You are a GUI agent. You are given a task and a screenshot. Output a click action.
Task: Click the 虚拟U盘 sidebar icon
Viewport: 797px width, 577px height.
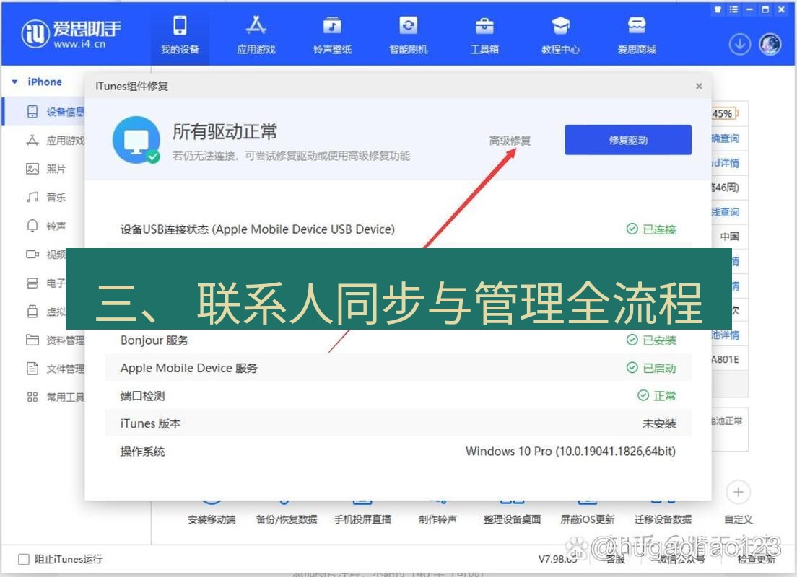pos(32,312)
